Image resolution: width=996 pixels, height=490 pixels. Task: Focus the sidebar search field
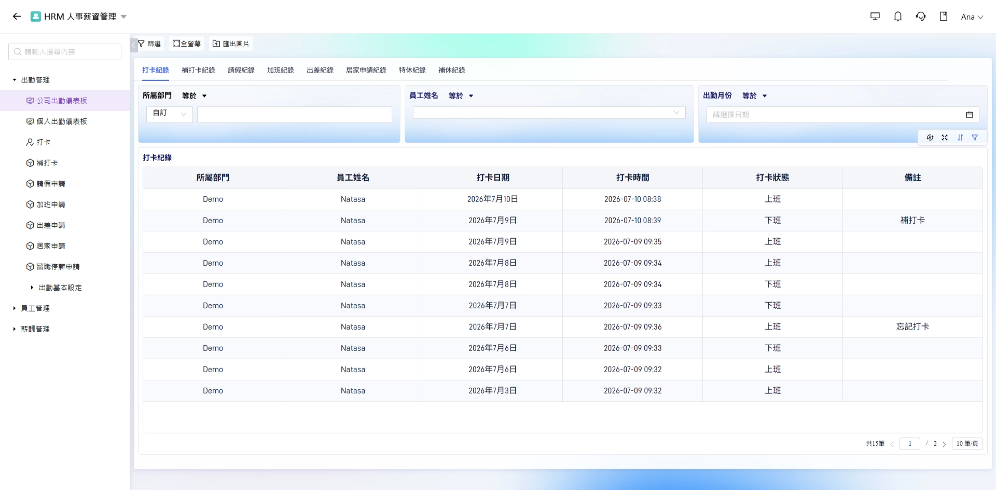(65, 52)
